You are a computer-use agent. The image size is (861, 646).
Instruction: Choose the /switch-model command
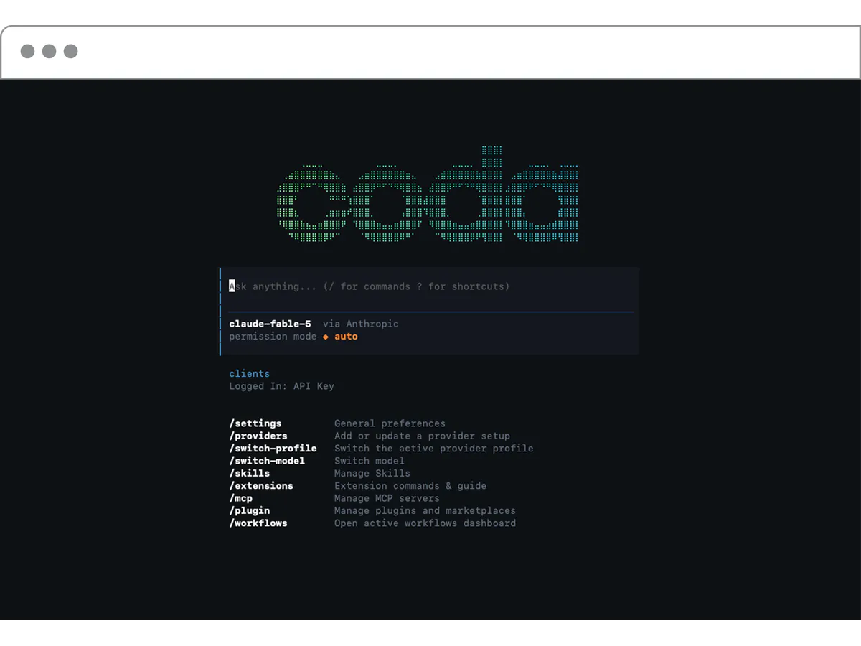[267, 461]
